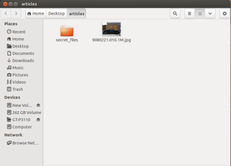
Task: Click the Home house icon in sidebar
Action: click(x=9, y=39)
